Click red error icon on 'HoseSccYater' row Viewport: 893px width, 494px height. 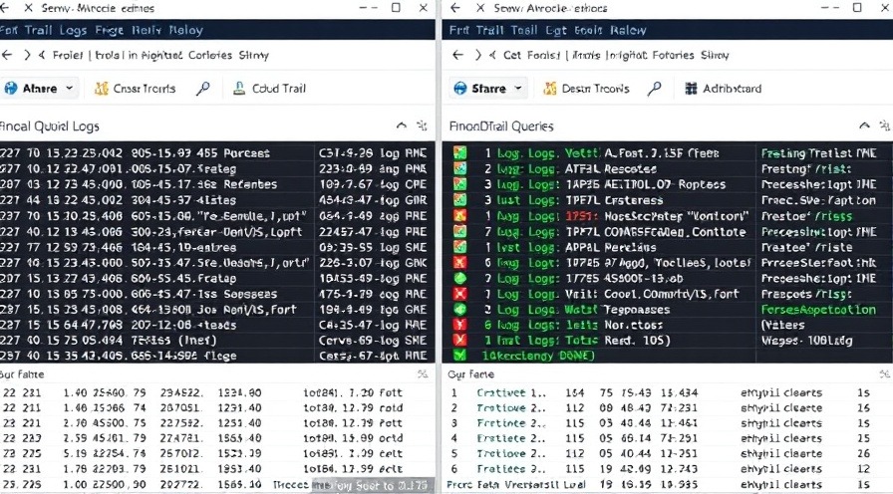click(x=459, y=216)
